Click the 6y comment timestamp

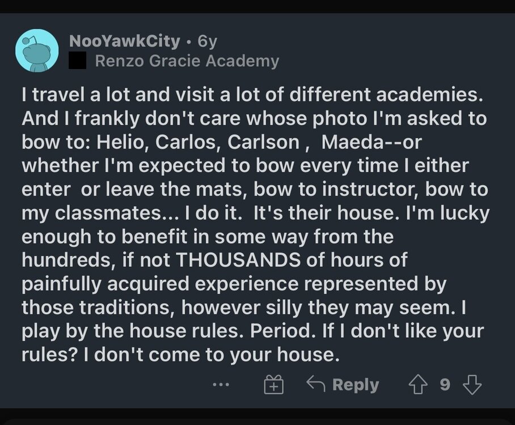tap(207, 41)
